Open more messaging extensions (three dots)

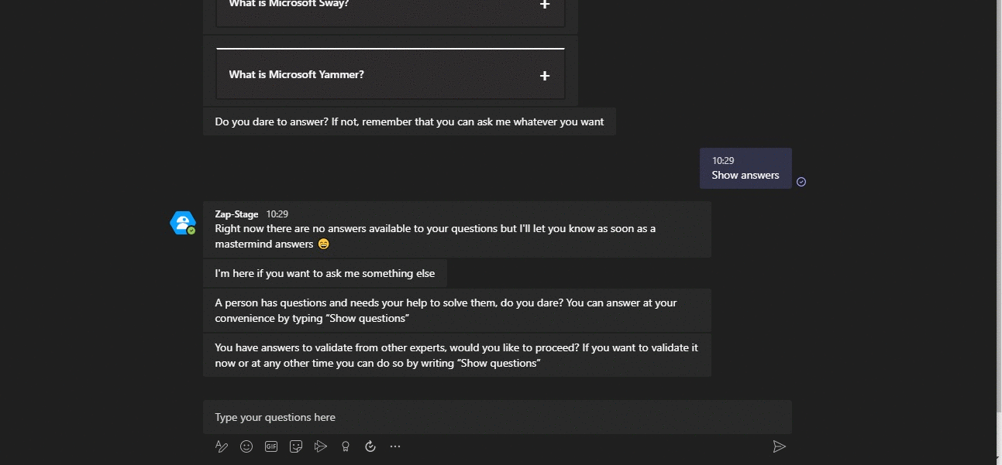395,446
